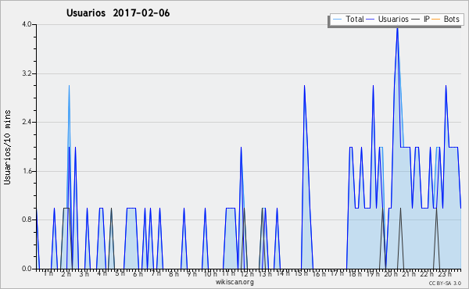Click the peak of 3 users at 15 h
The height and width of the screenshot is (289, 469).
[x=304, y=86]
